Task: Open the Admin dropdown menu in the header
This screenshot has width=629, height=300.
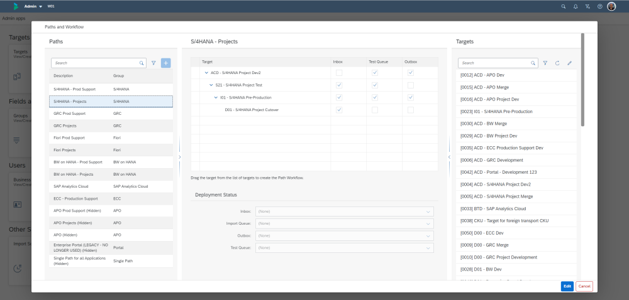Action: (x=33, y=6)
